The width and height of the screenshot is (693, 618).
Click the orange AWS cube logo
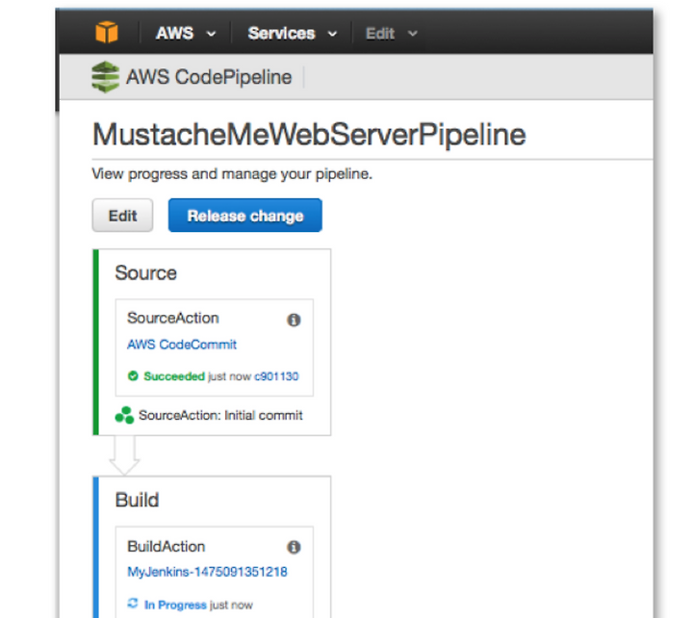click(x=107, y=33)
